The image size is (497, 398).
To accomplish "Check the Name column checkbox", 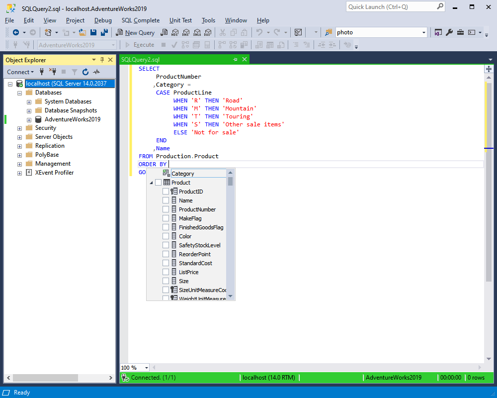I will [166, 200].
